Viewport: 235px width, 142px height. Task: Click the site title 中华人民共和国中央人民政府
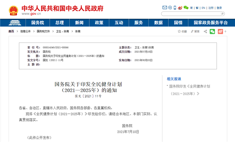click(63, 8)
